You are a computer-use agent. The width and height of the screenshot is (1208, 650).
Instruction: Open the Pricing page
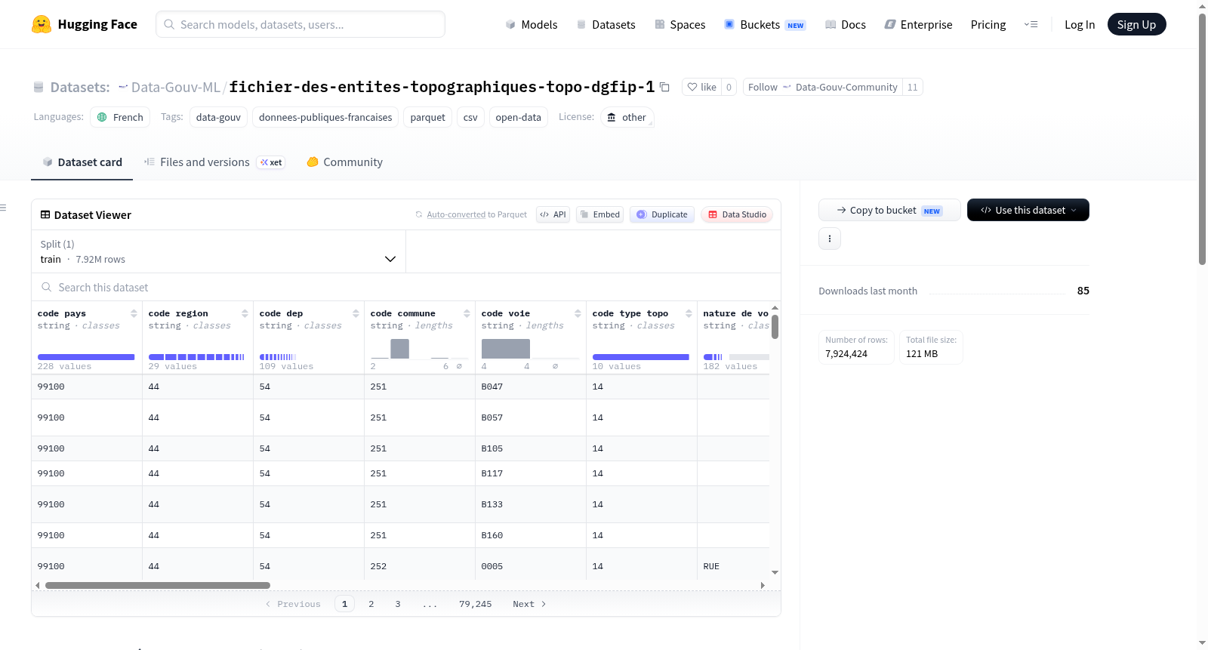988,25
